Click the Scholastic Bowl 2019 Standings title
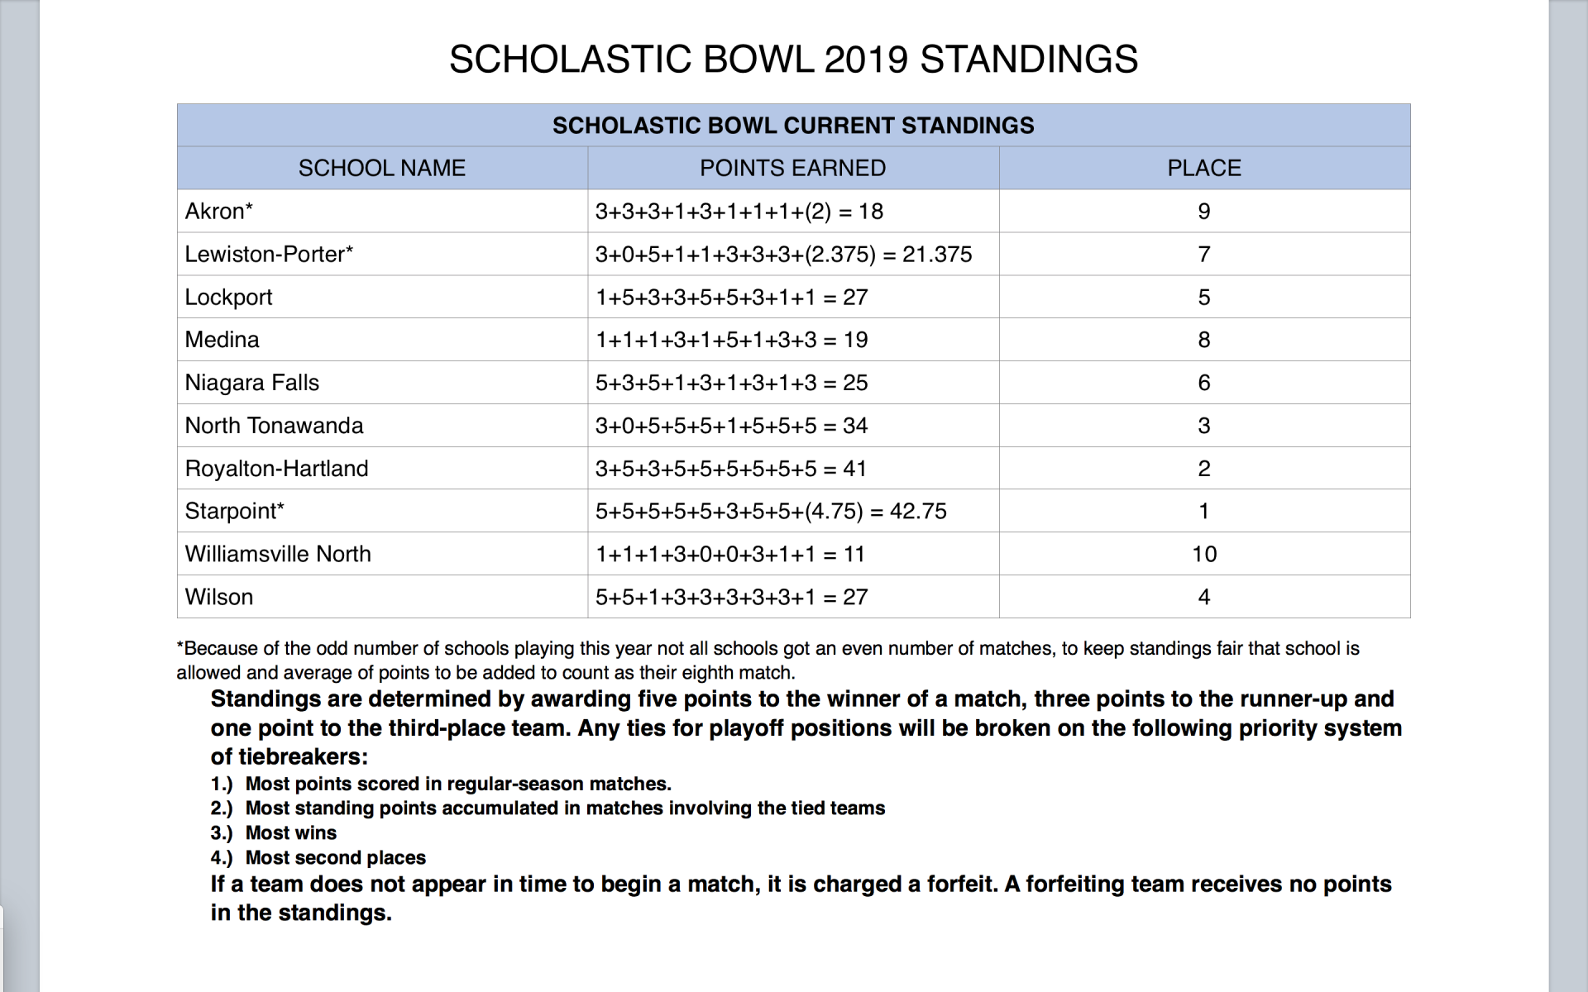 (x=793, y=60)
